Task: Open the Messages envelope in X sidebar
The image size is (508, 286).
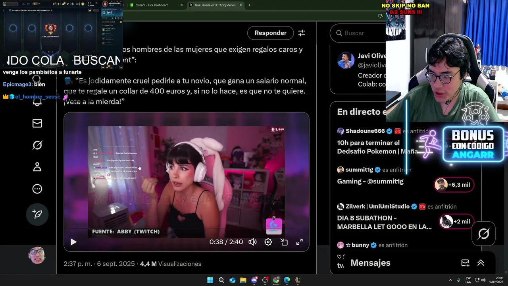Action: pos(37,124)
